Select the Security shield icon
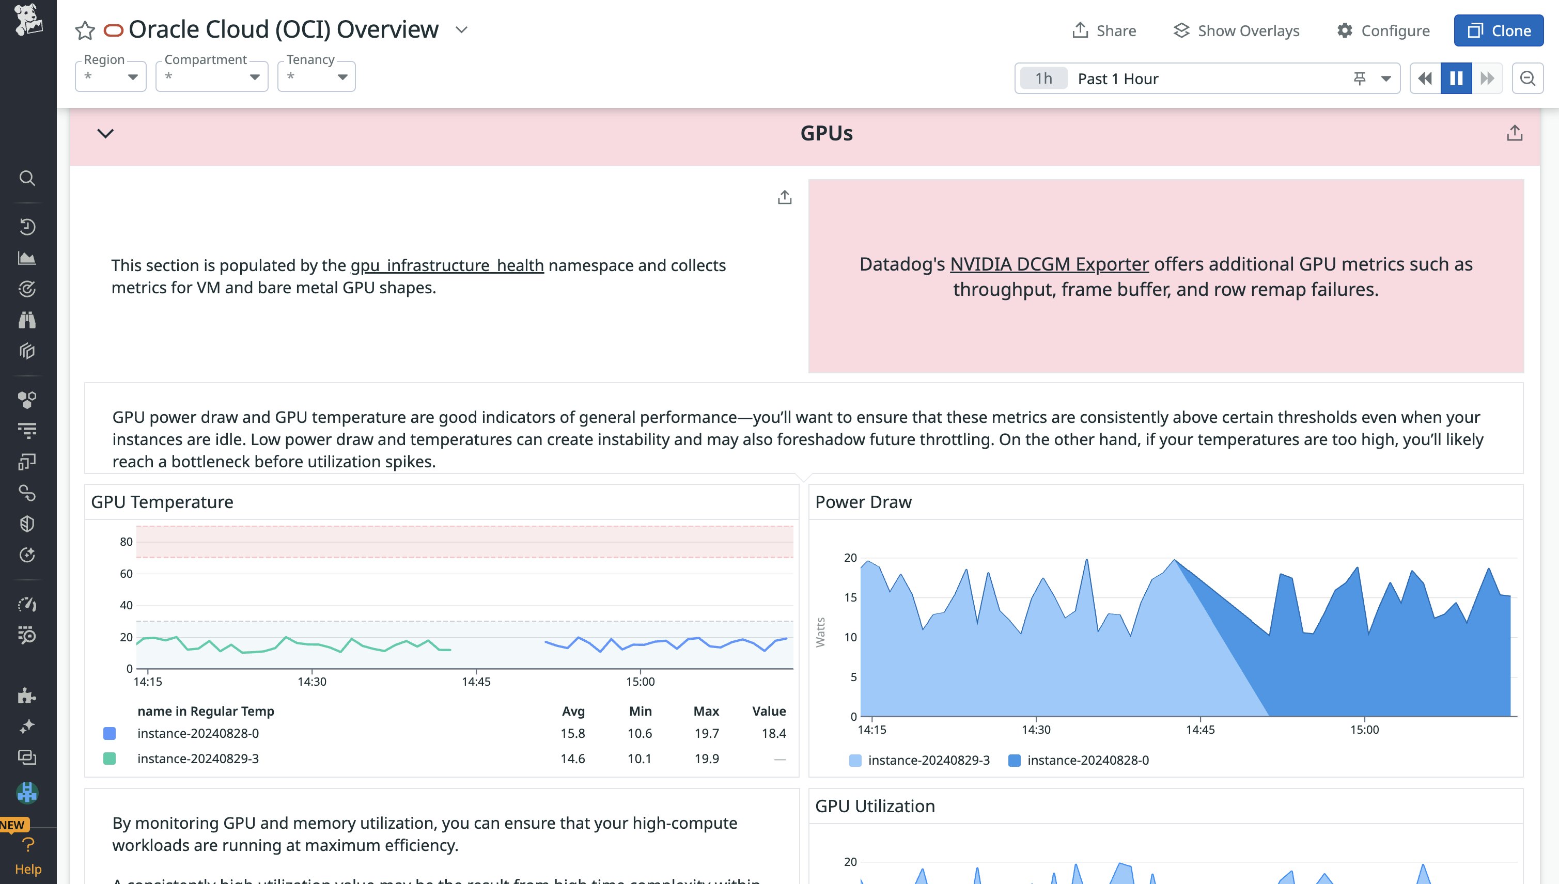This screenshot has width=1559, height=884. pyautogui.click(x=28, y=524)
